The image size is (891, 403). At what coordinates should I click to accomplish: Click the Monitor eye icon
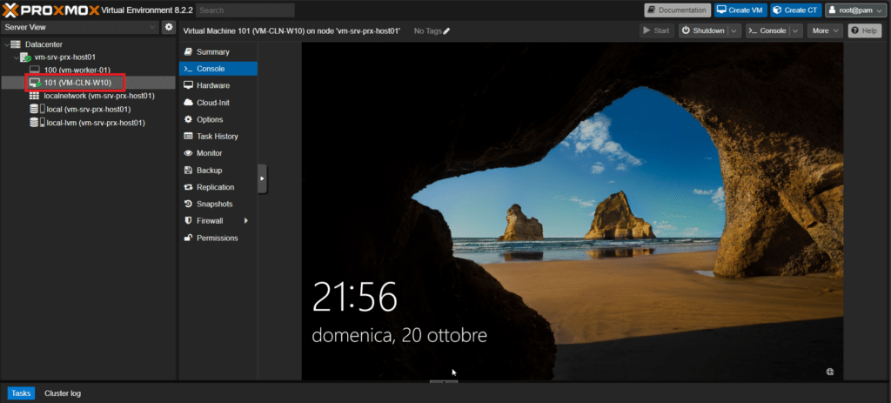coord(188,153)
